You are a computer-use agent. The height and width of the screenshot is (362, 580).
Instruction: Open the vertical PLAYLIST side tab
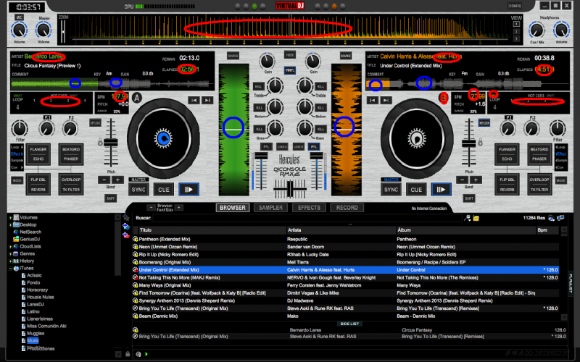coord(571,282)
